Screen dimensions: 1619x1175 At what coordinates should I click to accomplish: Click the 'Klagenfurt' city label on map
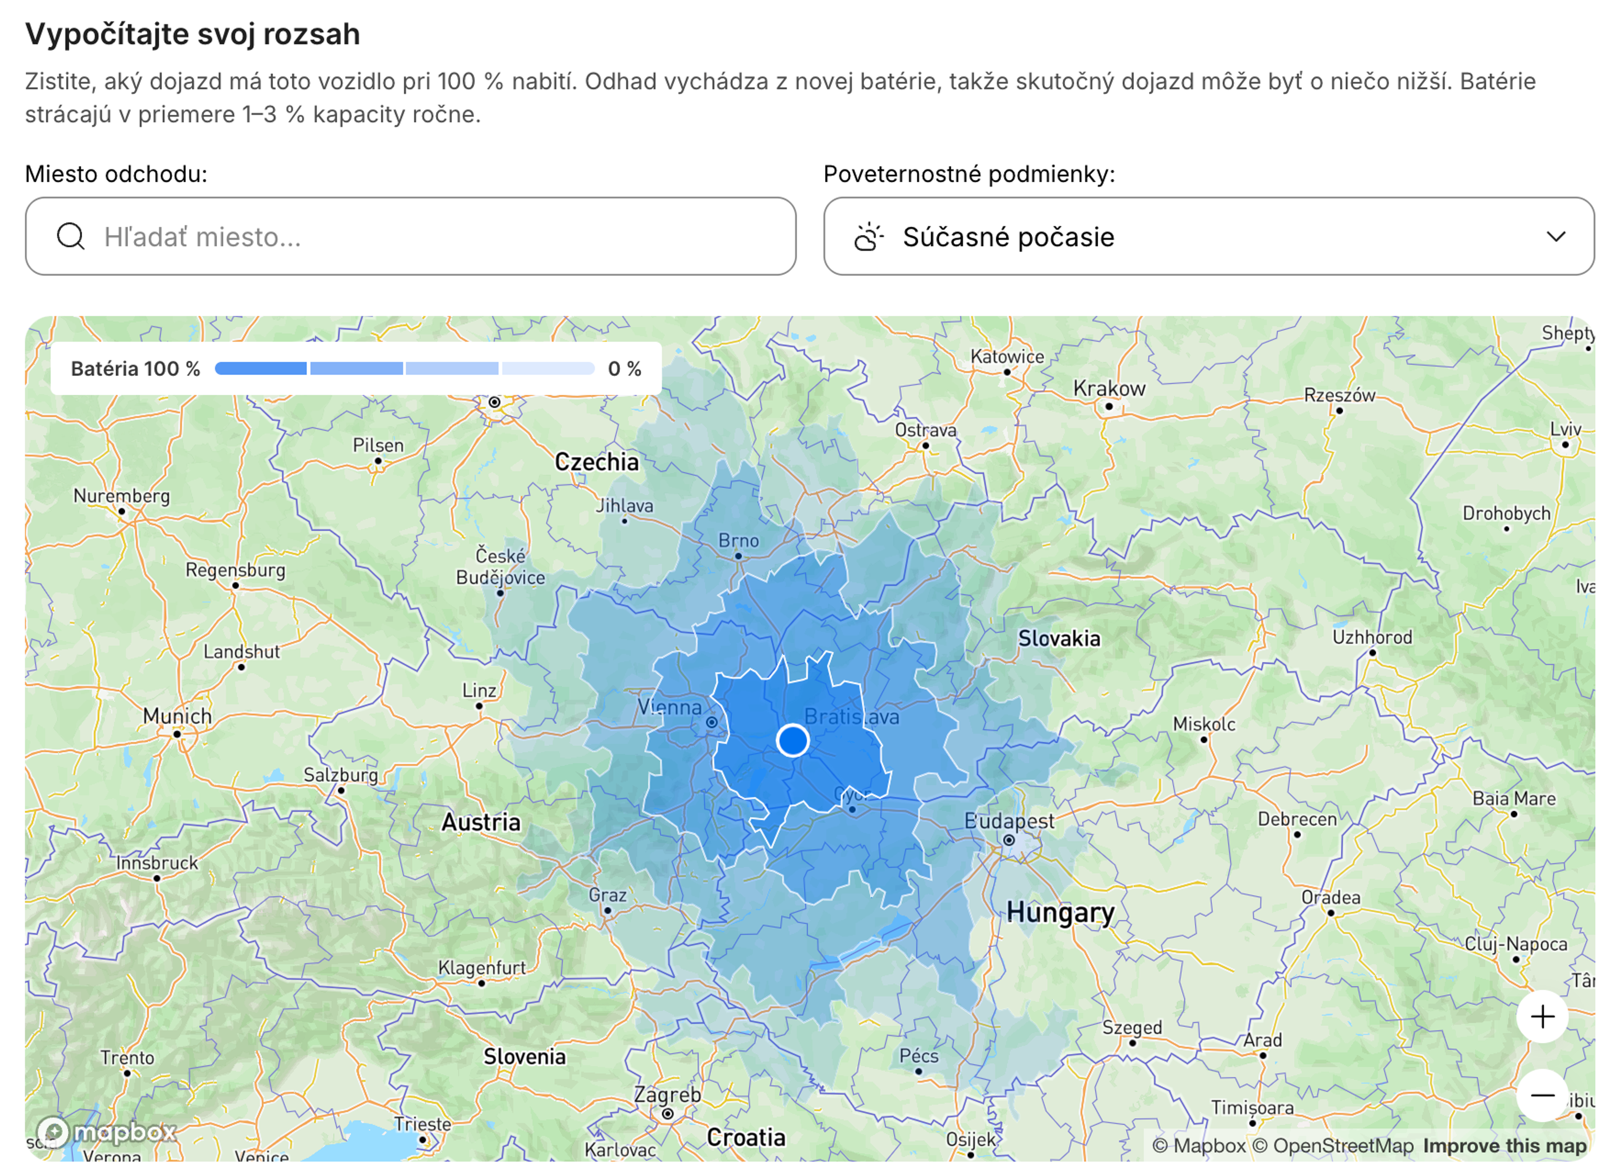click(481, 968)
